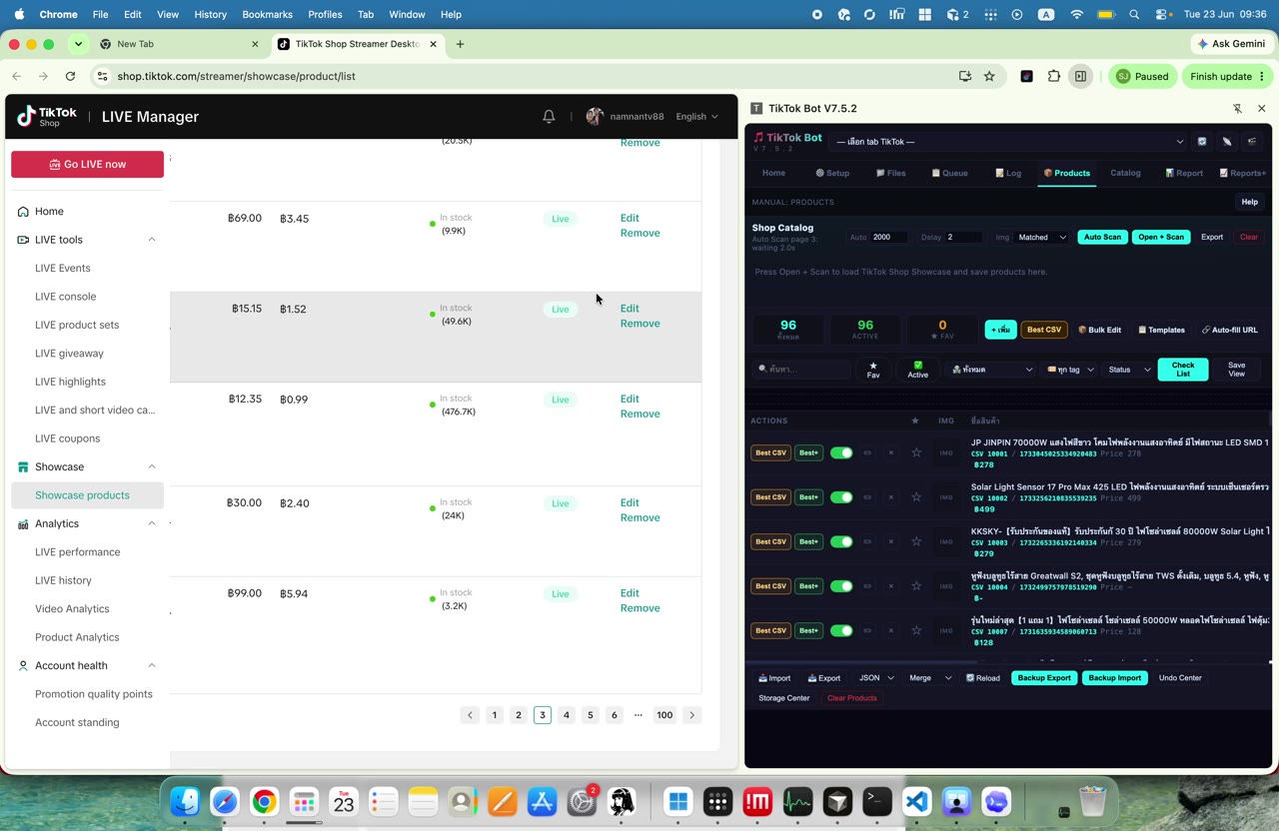Click the Check List button
1279x831 pixels.
[1183, 370]
